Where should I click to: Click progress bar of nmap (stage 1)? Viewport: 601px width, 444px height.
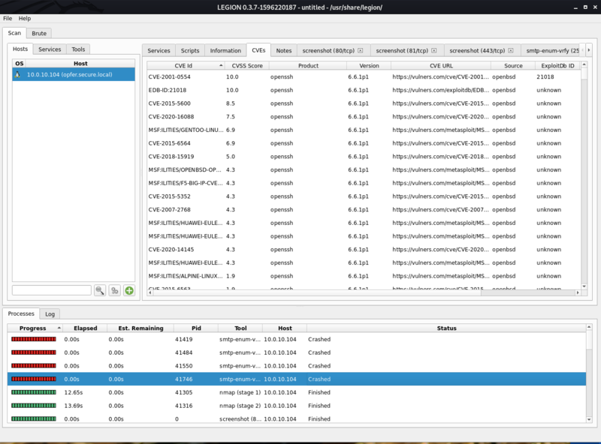[x=33, y=392]
